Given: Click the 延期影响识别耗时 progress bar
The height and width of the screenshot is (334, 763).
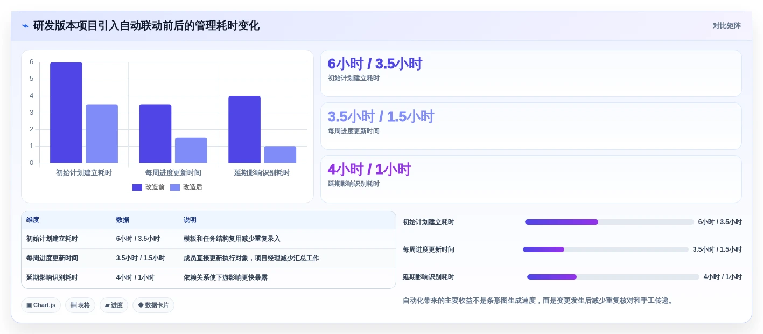Looking at the screenshot, I should [x=613, y=277].
